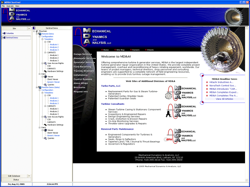The width and height of the screenshot is (250, 187).
Task: Click the Hardware Settings hammer icon
Action: [45, 71]
